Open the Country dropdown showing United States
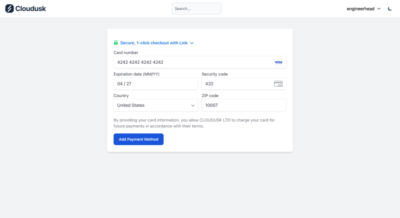400x218 pixels. click(155, 105)
